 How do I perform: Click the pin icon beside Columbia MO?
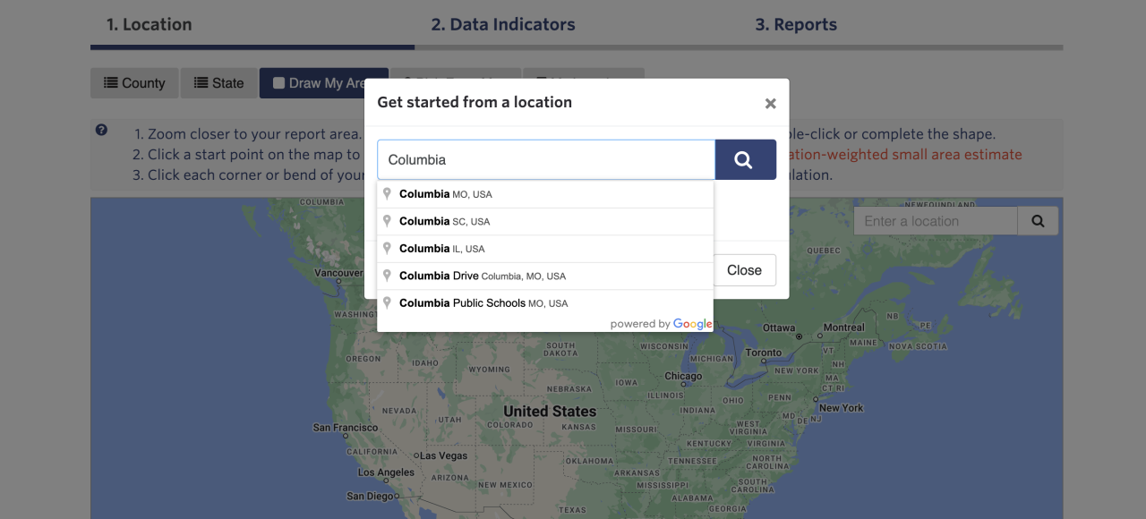click(x=388, y=193)
